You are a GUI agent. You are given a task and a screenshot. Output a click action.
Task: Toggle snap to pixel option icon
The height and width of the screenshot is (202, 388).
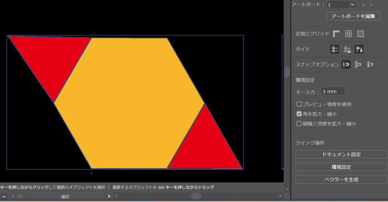pyautogui.click(x=370, y=65)
